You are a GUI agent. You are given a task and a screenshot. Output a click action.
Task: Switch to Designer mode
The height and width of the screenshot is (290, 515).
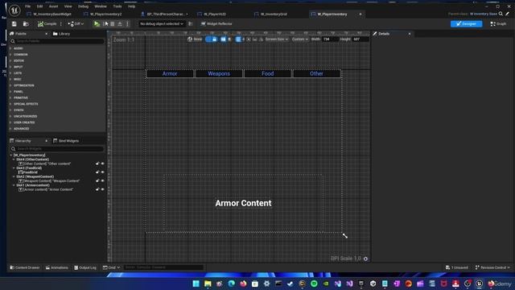point(467,23)
